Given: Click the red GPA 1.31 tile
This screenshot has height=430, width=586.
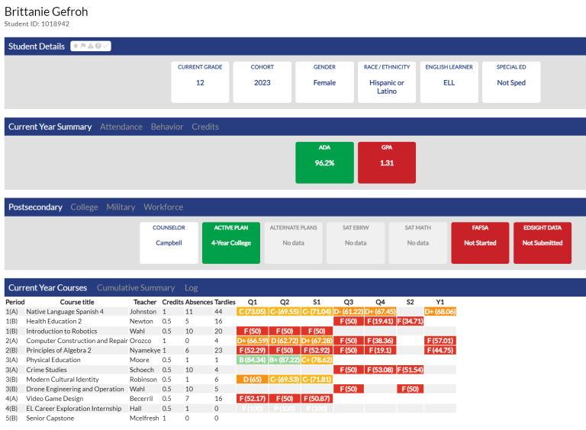Looking at the screenshot, I should [x=387, y=162].
